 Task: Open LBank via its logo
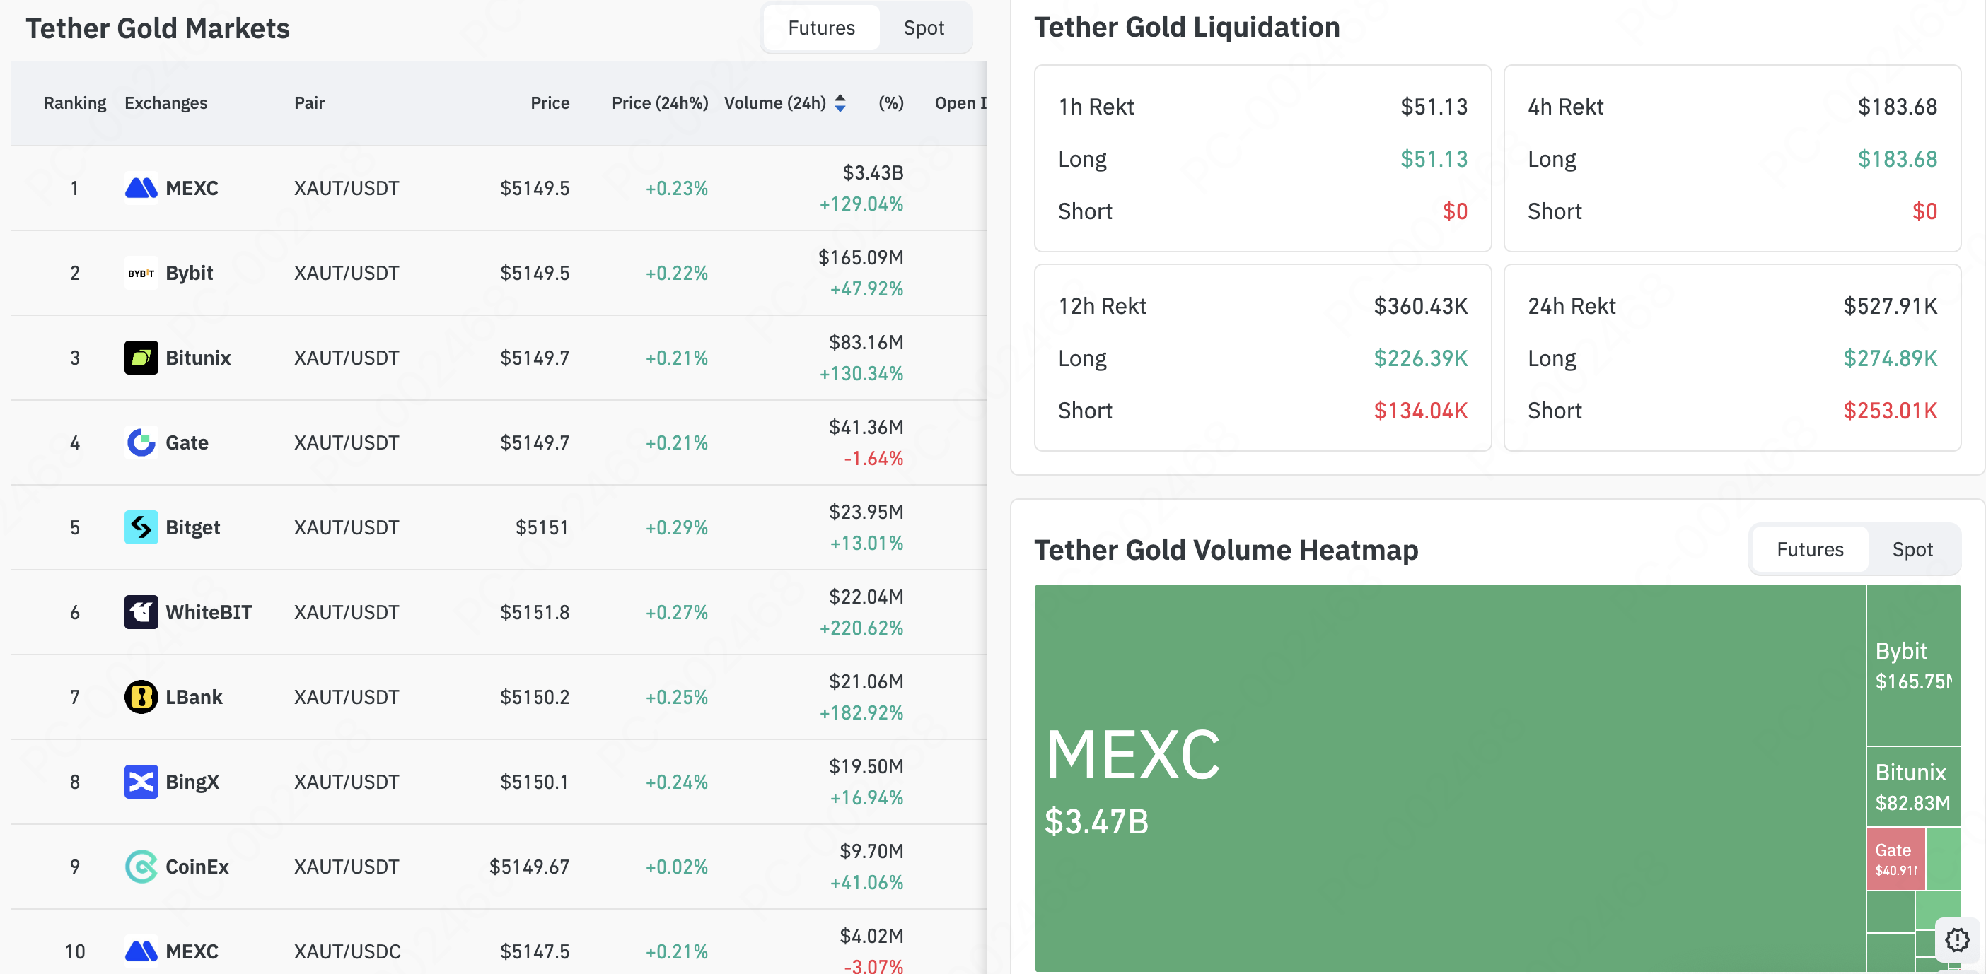[141, 697]
